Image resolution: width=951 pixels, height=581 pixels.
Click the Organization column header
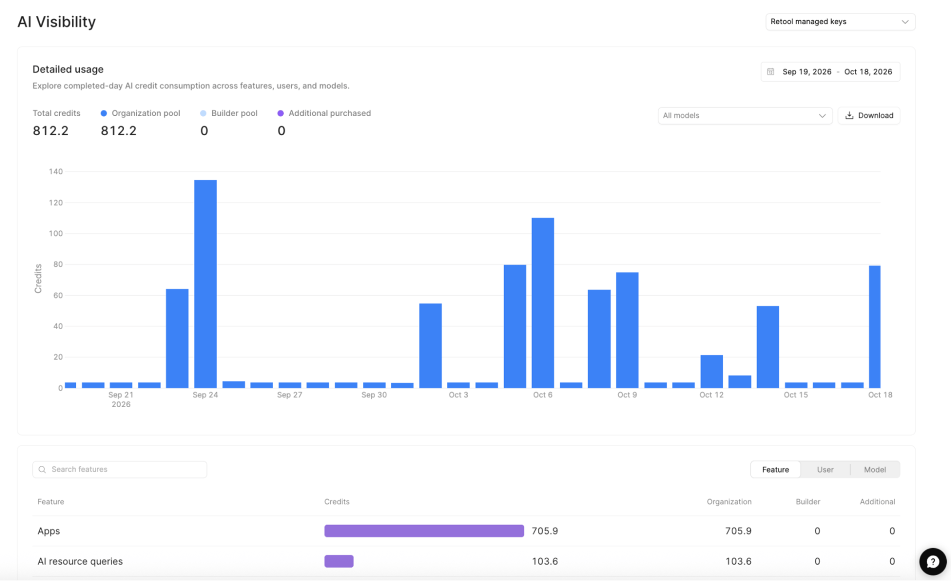(729, 502)
